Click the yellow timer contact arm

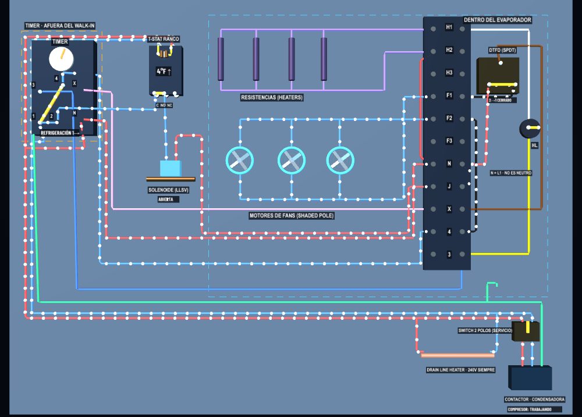[x=52, y=104]
